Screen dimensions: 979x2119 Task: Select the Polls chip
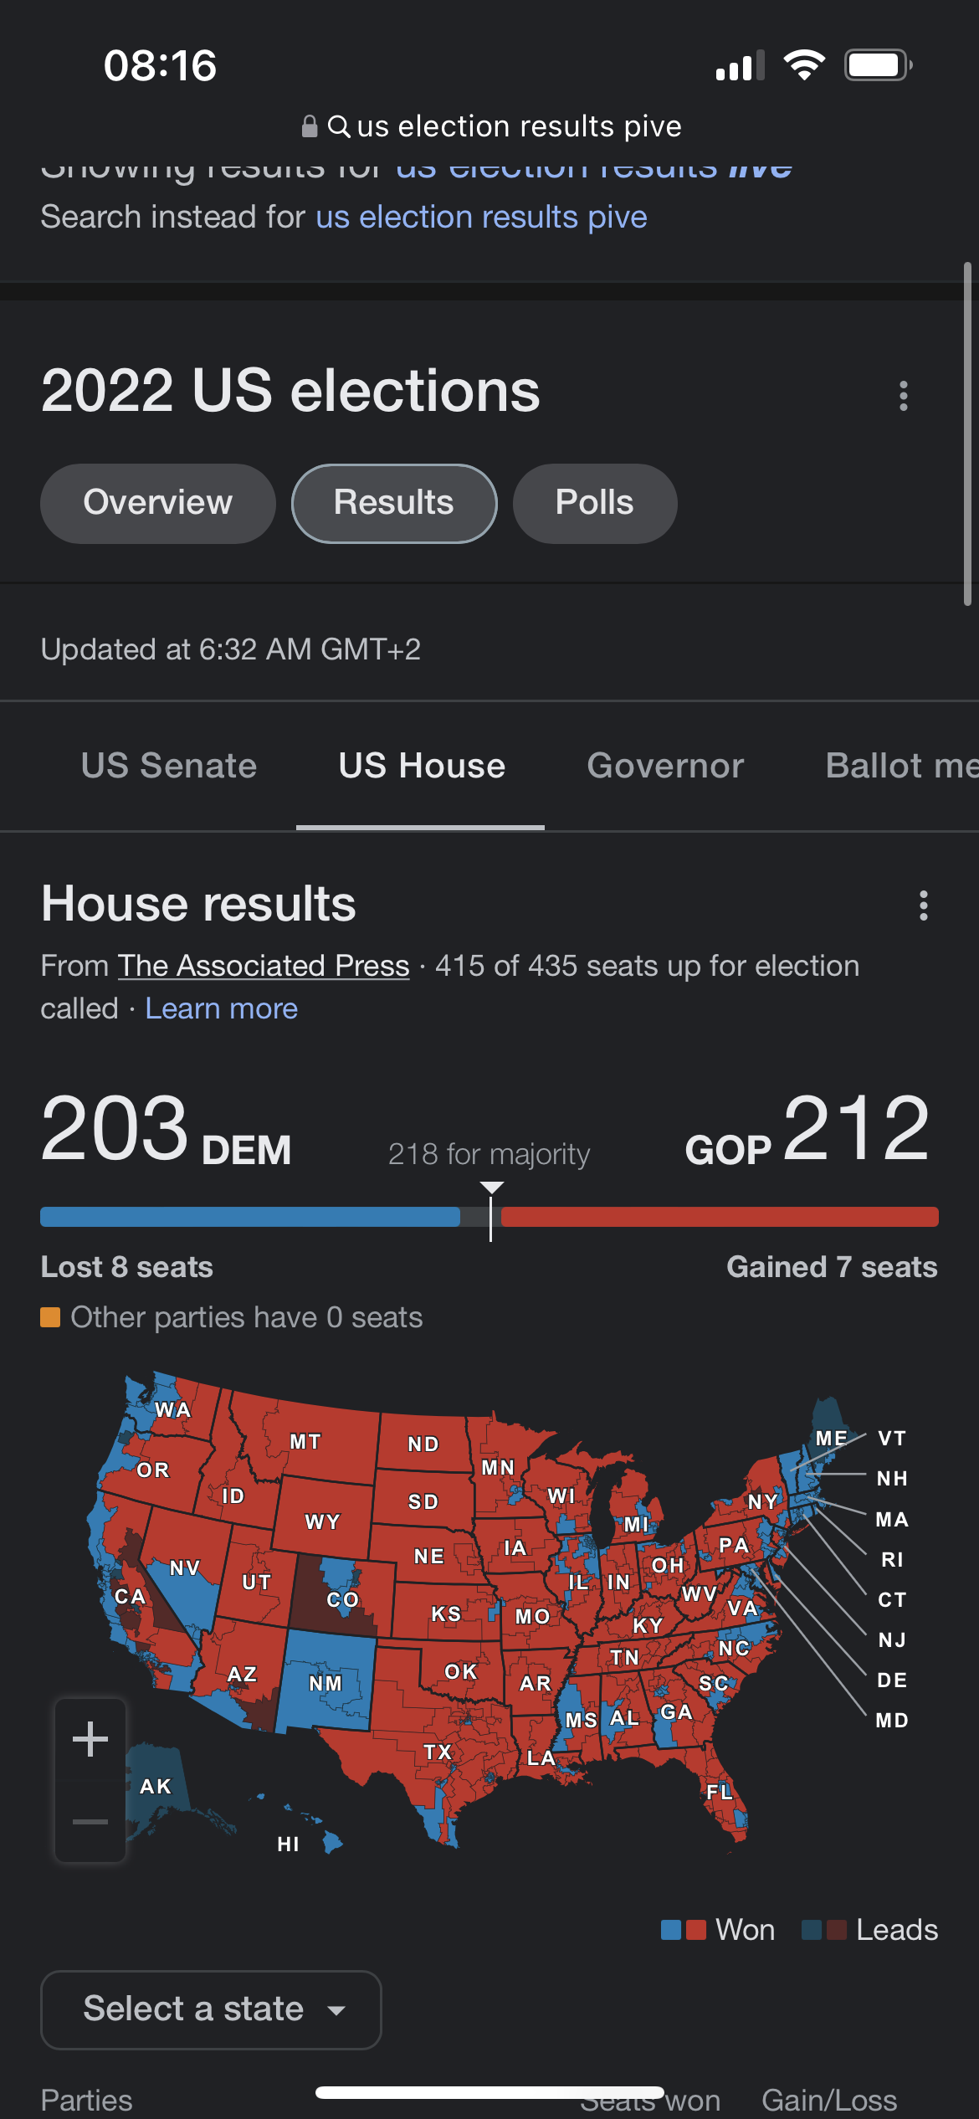(x=595, y=503)
